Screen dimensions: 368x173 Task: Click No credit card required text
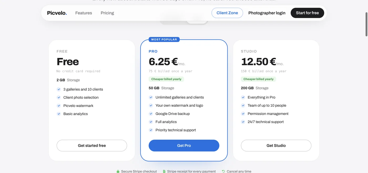click(78, 71)
